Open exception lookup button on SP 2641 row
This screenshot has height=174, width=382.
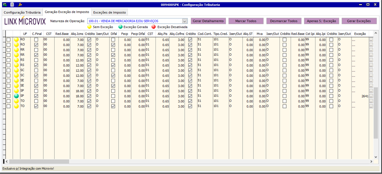(371, 96)
